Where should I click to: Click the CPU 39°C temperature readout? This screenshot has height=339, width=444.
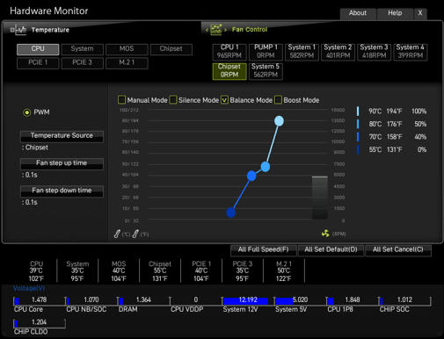click(36, 271)
